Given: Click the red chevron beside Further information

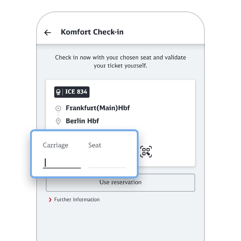Looking at the screenshot, I should pos(50,200).
